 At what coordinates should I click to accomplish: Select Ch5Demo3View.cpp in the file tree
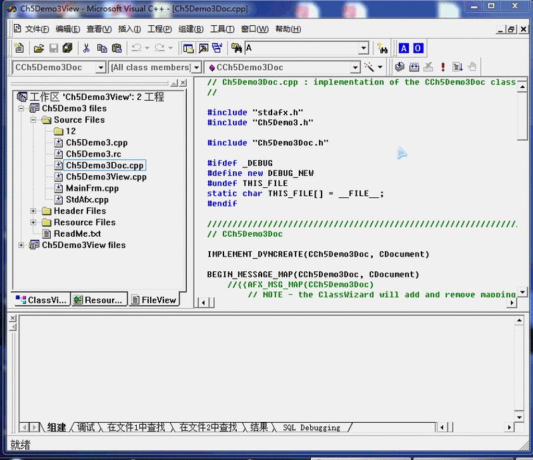click(x=106, y=177)
